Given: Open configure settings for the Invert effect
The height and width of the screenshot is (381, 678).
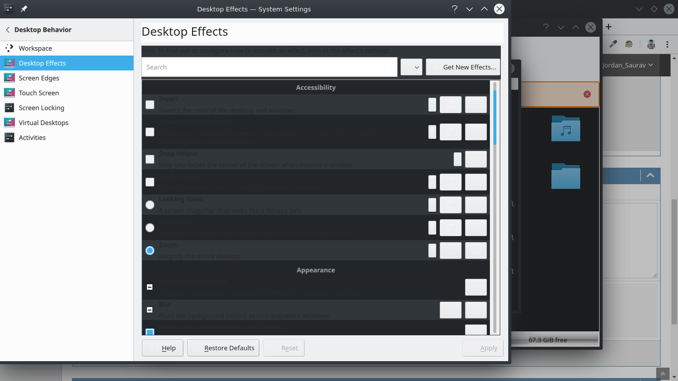Looking at the screenshot, I should [x=451, y=105].
